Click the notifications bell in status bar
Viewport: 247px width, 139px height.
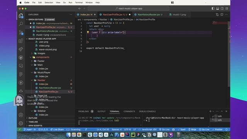click(x=227, y=130)
